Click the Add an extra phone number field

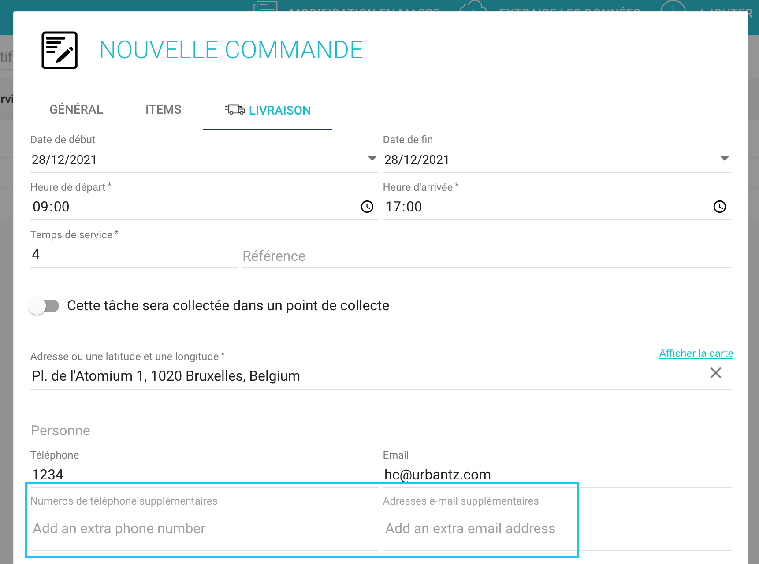[x=205, y=528]
